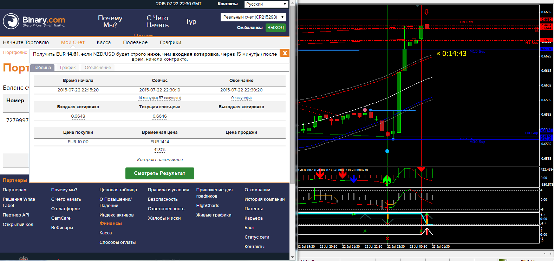Open the Тур header menu item
This screenshot has width=554, height=261.
(191, 21)
